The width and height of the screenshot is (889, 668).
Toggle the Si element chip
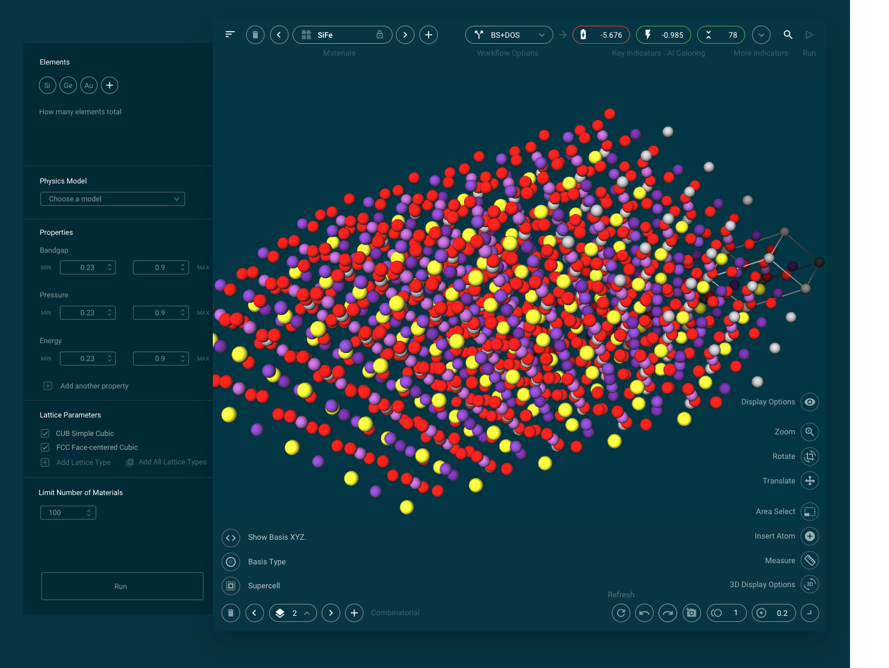[47, 85]
